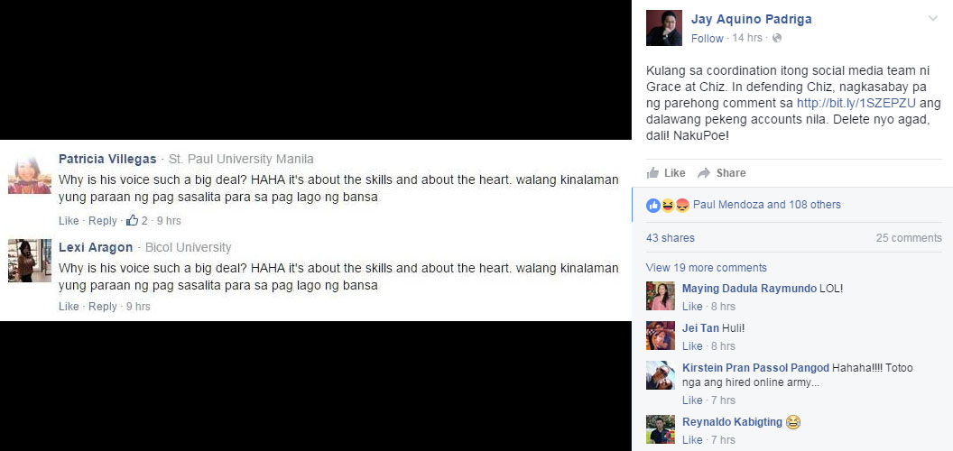Click the like reaction emoji on the post

click(652, 206)
